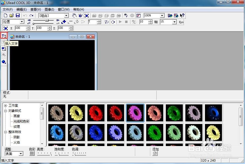Viewport: 245px width, 164px height.
Task: Open the 文件(F) menu
Action: [x=7, y=9]
